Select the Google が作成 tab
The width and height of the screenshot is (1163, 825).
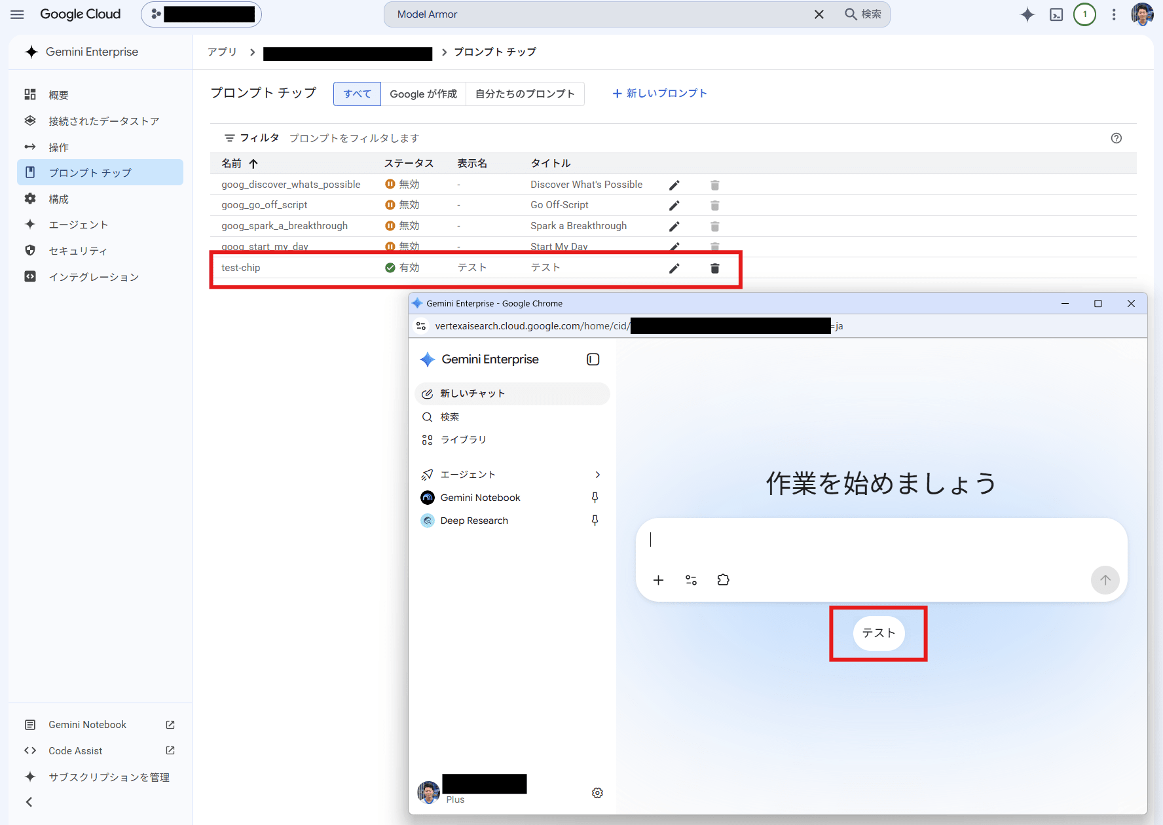coord(423,94)
